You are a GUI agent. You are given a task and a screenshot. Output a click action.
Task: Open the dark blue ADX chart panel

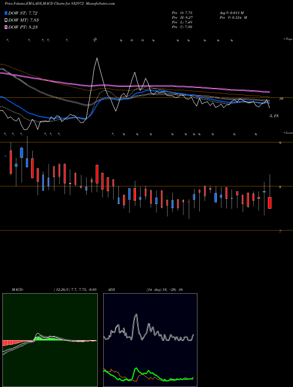(x=150, y=340)
